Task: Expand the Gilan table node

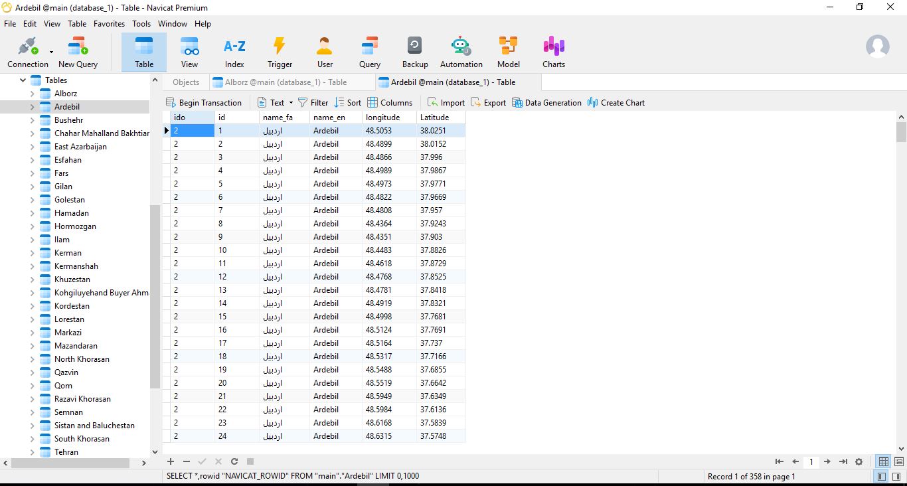Action: click(x=32, y=187)
